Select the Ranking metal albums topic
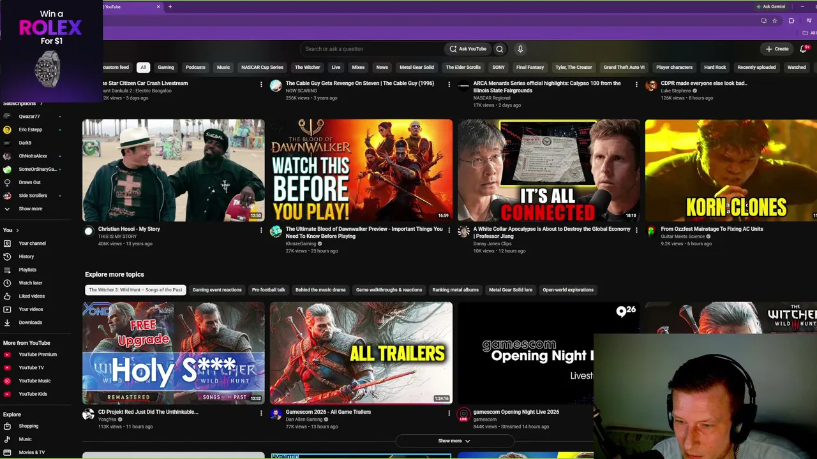Viewport: 817px width, 459px height. click(x=455, y=290)
